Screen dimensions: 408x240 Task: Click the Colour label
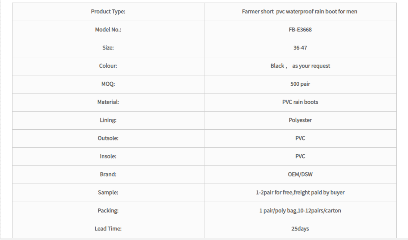pyautogui.click(x=108, y=66)
